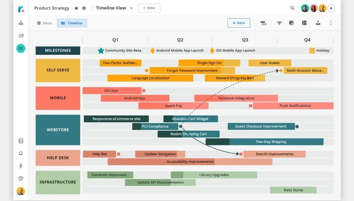Viewport: 354px width, 201px height.
Task: Add a collaborator with plus avatar button
Action: tap(331, 9)
